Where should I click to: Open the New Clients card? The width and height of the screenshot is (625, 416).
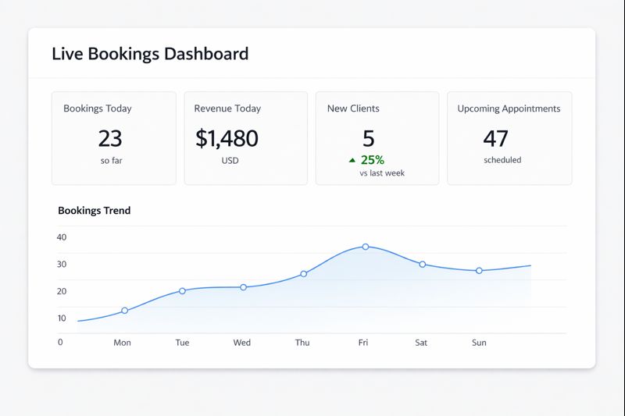coord(377,138)
